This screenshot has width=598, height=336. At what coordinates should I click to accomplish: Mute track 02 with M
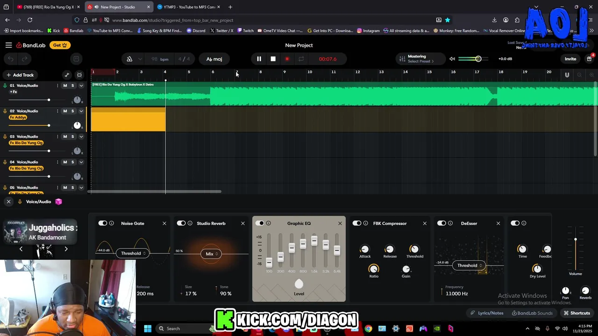coord(65,111)
